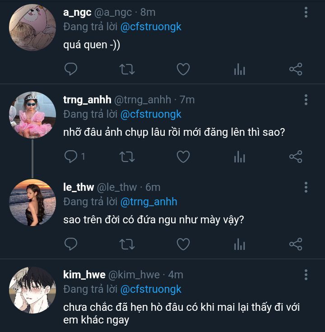View trng_anhh's avatar with pink dress
Viewport: 325px width, 332px height.
(32, 115)
